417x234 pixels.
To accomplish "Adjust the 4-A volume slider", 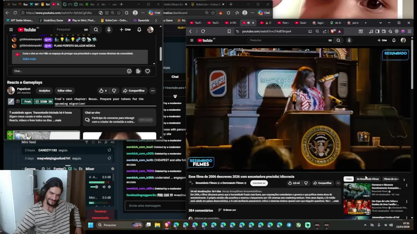I will pyautogui.click(x=94, y=187).
